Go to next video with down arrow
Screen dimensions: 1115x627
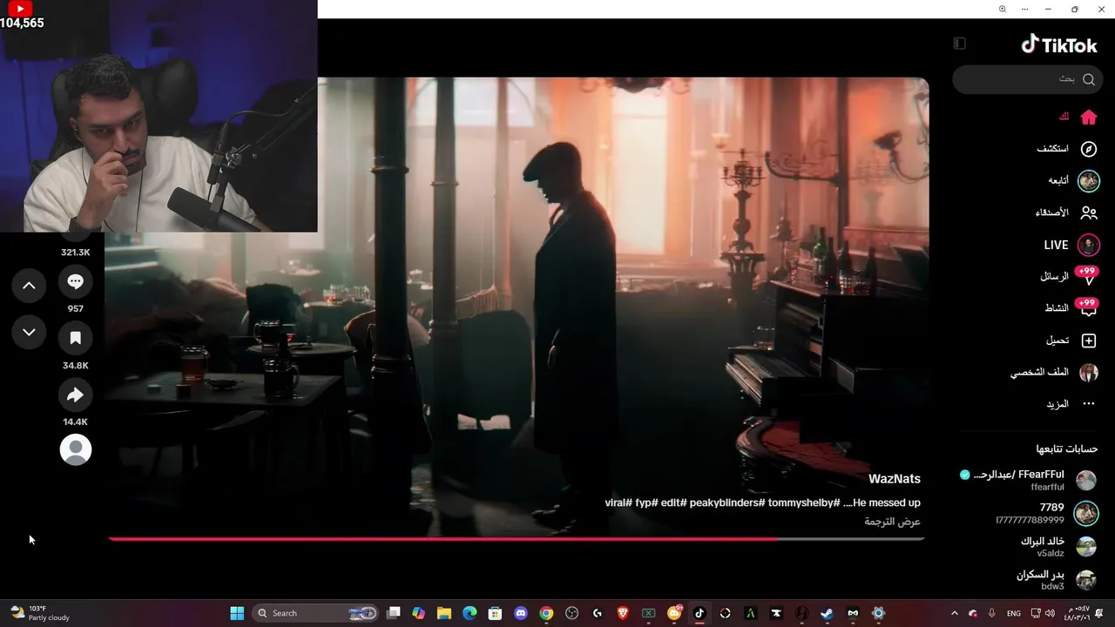[x=29, y=332]
